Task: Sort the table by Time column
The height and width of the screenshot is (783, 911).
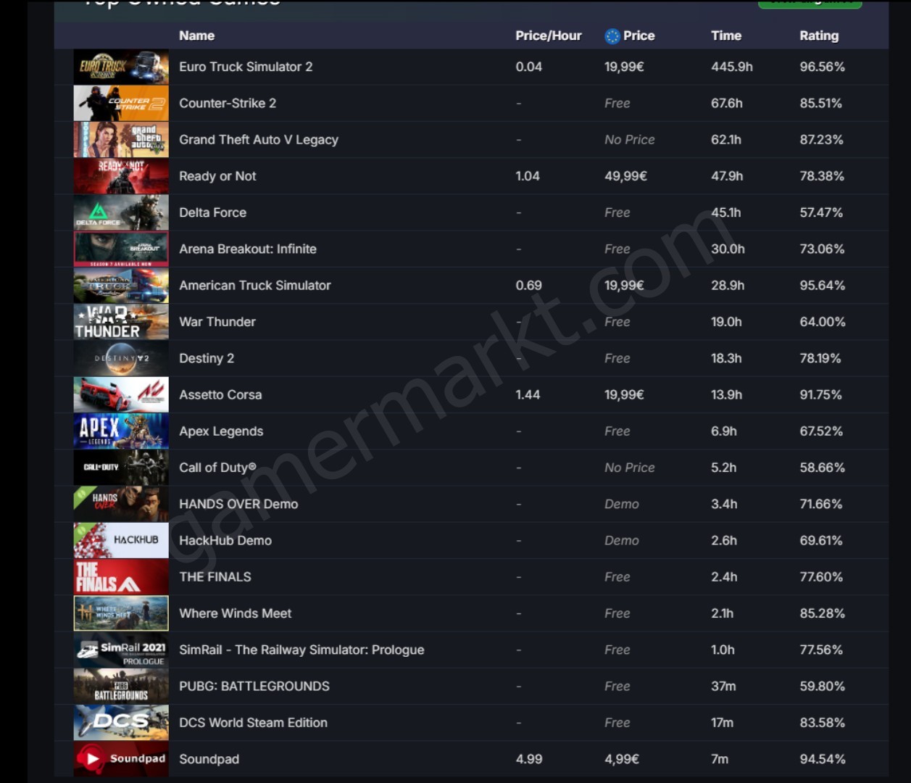Action: tap(725, 36)
